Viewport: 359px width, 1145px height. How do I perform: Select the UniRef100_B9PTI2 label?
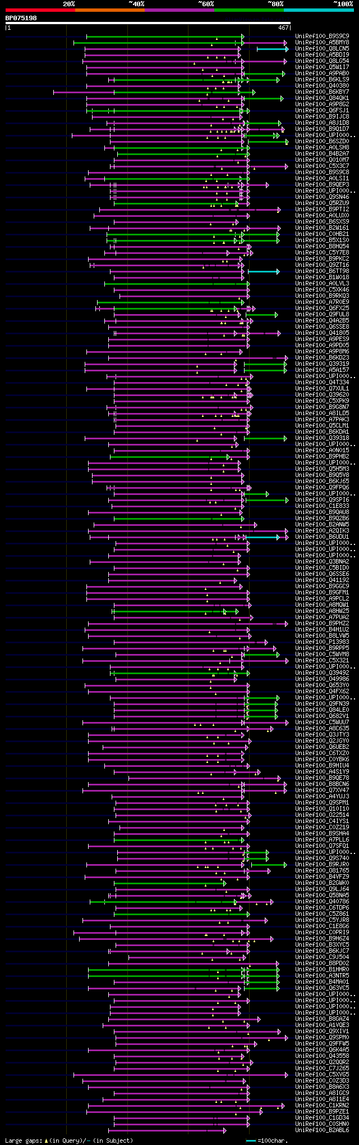pyautogui.click(x=322, y=209)
